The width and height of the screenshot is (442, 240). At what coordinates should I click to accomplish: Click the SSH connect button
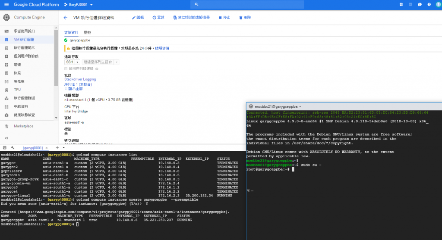tap(69, 62)
